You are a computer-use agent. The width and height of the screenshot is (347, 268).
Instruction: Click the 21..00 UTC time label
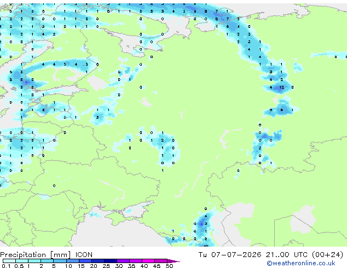(x=287, y=255)
